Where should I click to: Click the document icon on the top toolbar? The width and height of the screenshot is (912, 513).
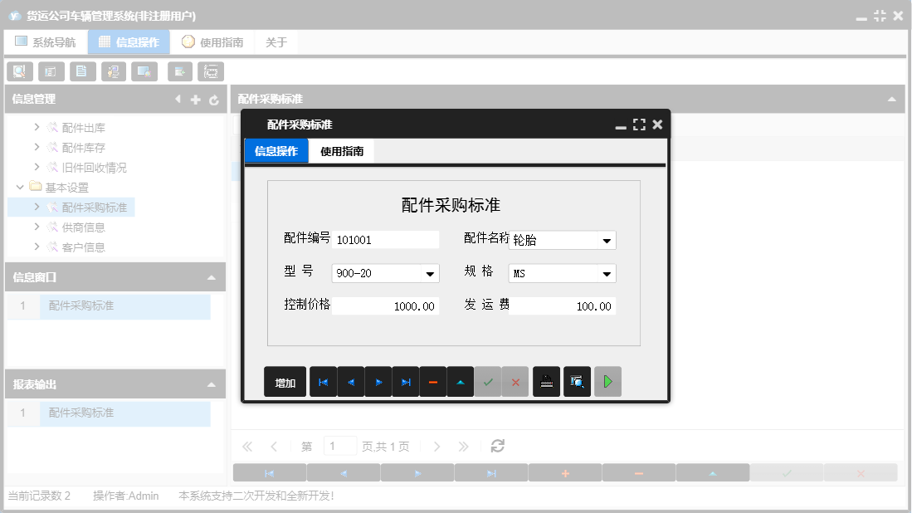tap(82, 71)
